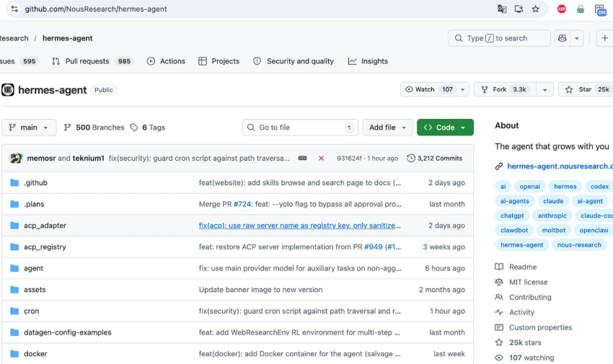This screenshot has height=364, width=613.
Task: Click the clawdbot topic tag
Action: (514, 231)
